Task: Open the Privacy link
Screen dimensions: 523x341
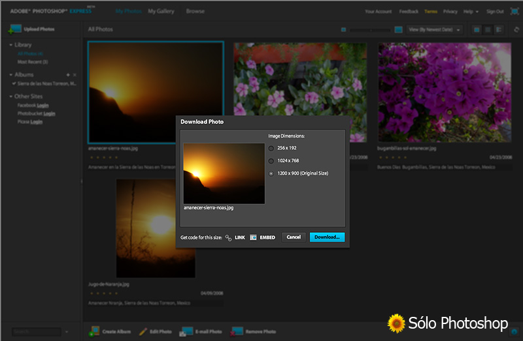Action: 450,11
